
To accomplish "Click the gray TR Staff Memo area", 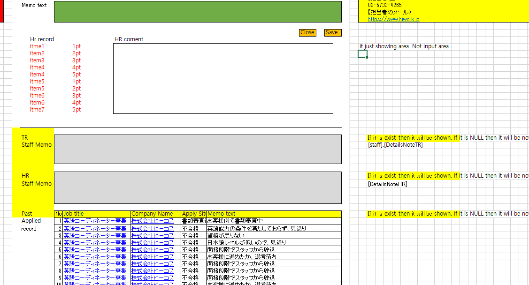I will (198, 149).
